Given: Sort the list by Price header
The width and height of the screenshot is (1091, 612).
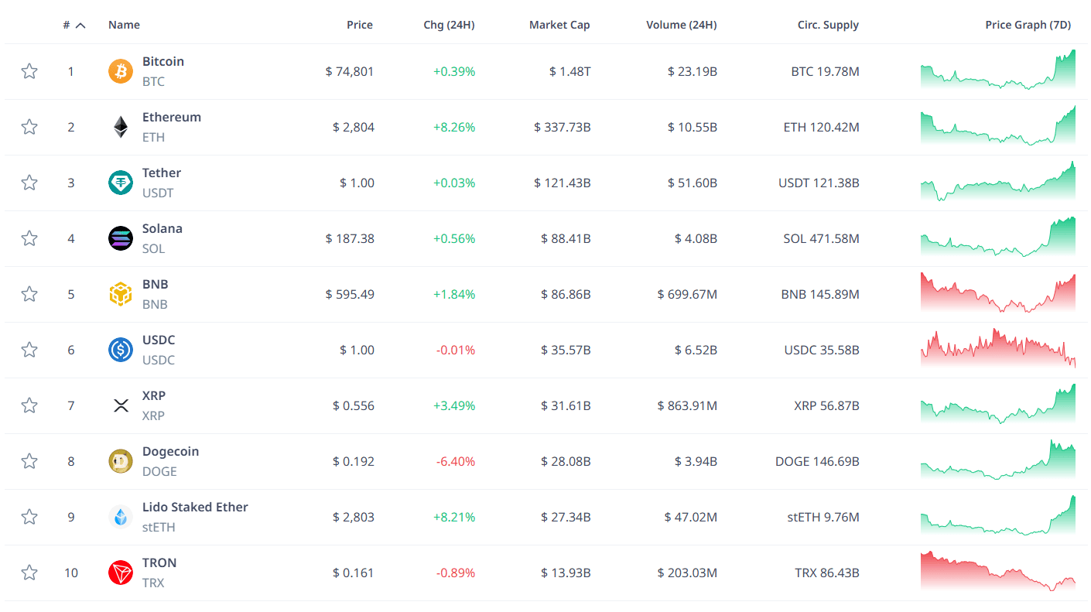Looking at the screenshot, I should click(x=360, y=25).
